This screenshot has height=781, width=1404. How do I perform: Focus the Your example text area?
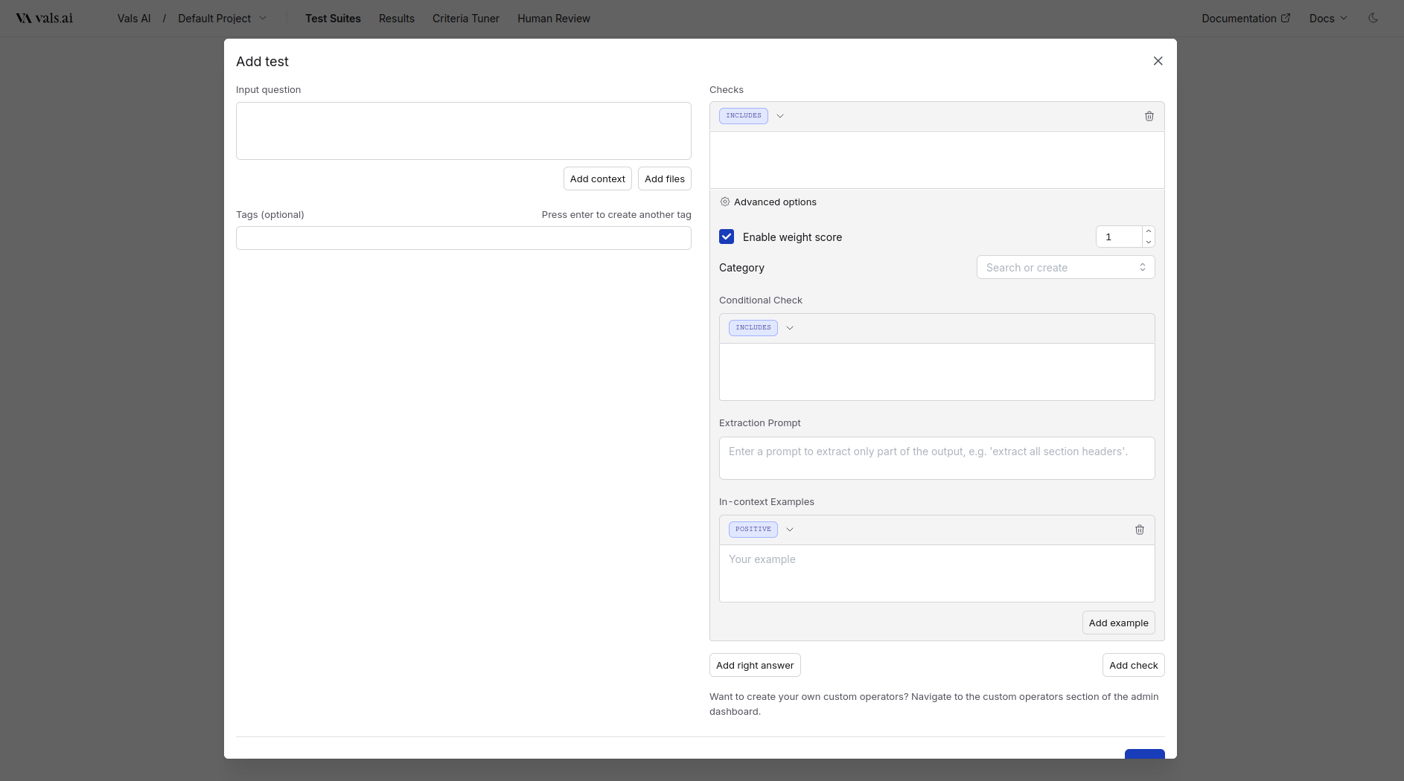937,573
